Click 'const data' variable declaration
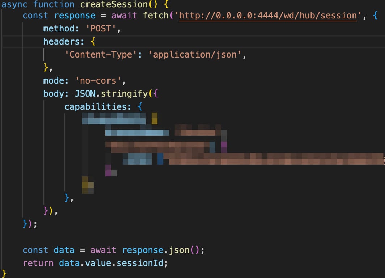 (48, 250)
